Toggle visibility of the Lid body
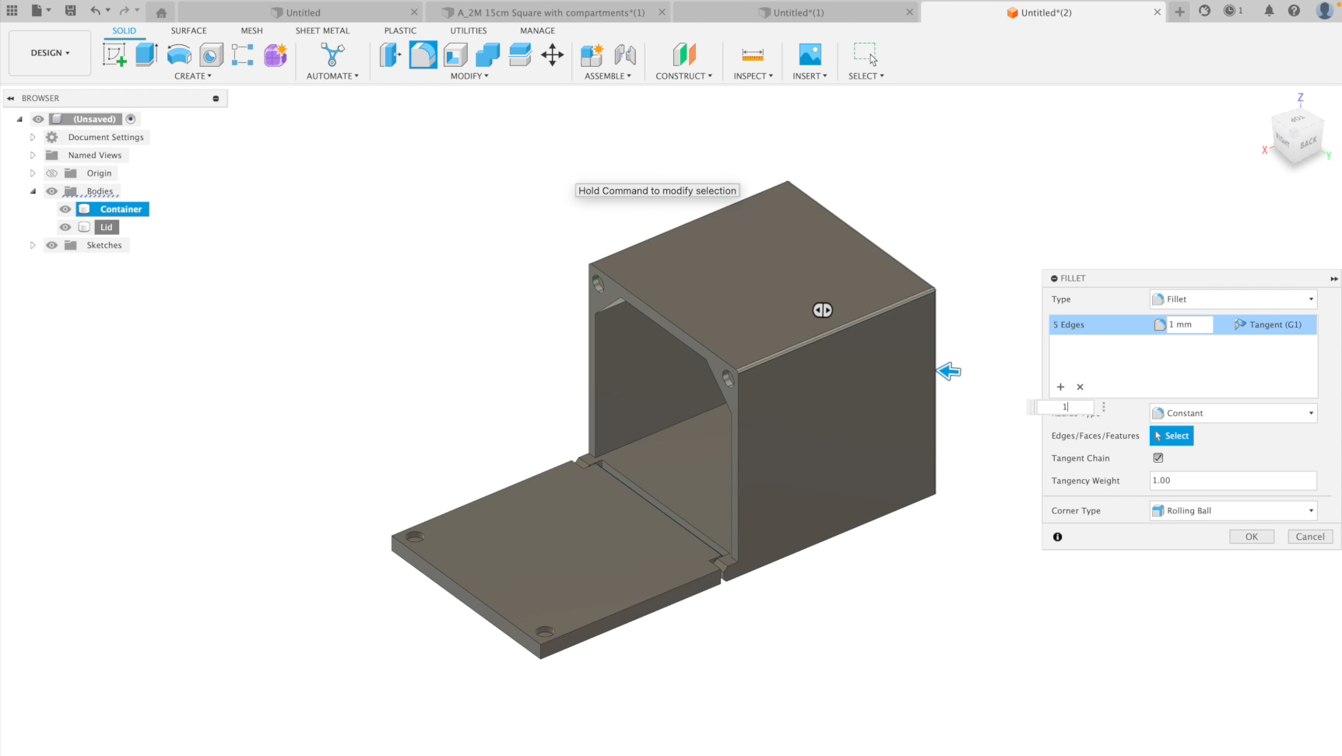 coord(65,227)
